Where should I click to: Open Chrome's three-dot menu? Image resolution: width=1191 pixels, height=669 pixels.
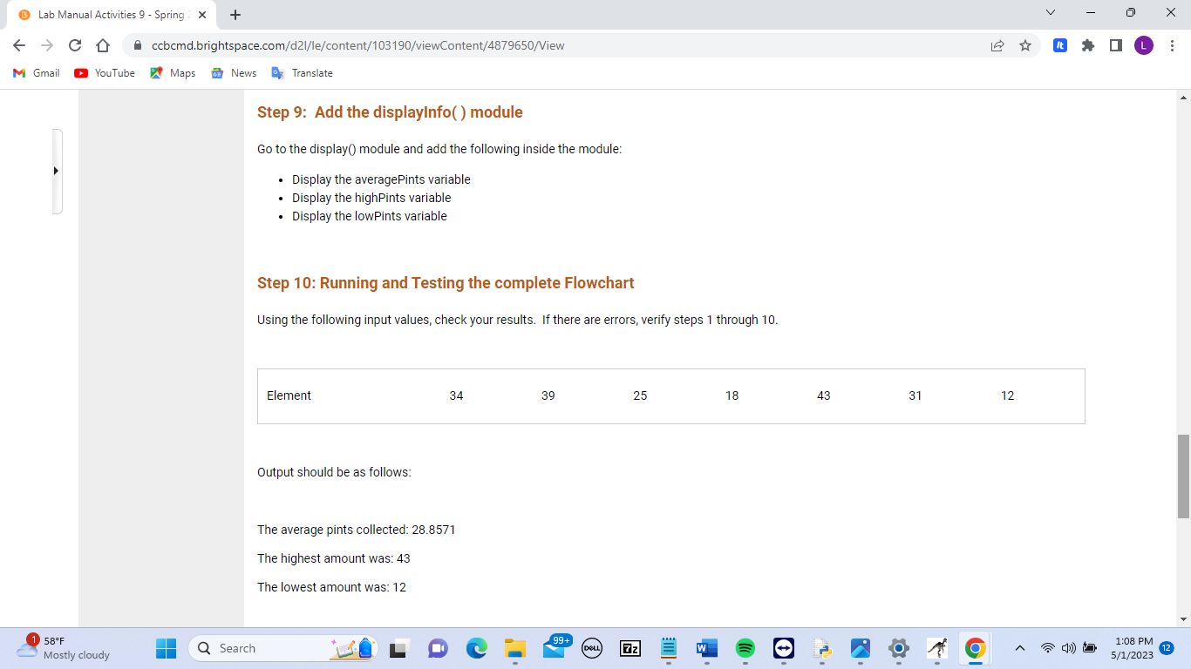click(x=1173, y=45)
